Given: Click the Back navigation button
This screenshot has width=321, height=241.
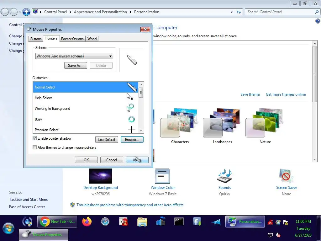Looking at the screenshot, I should pos(5,12).
